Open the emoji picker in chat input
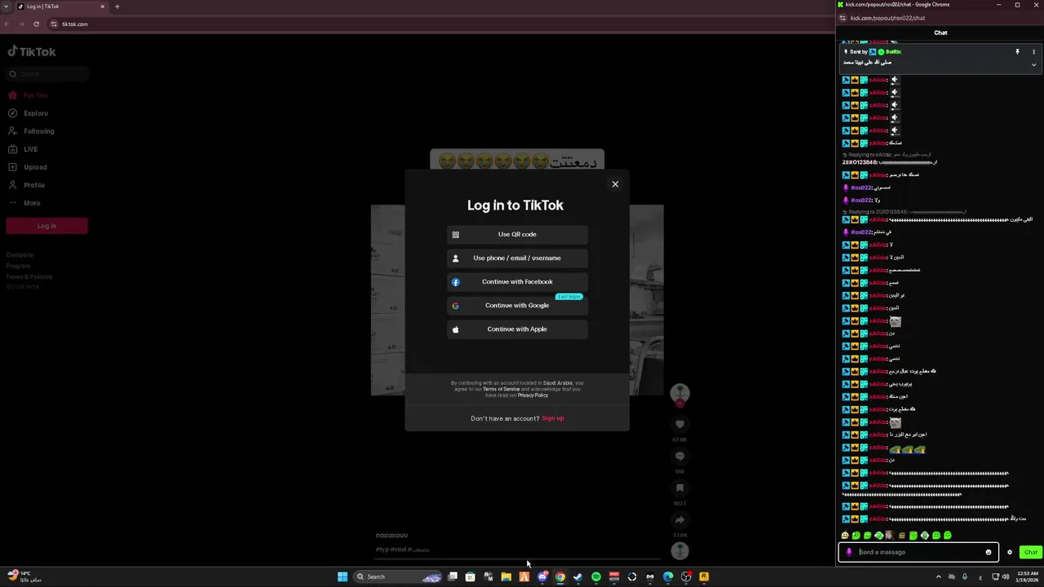This screenshot has width=1044, height=587. [989, 552]
